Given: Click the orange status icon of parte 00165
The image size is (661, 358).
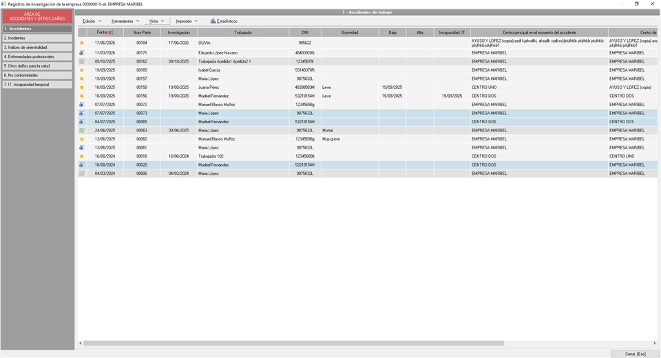Looking at the screenshot, I should 82,70.
